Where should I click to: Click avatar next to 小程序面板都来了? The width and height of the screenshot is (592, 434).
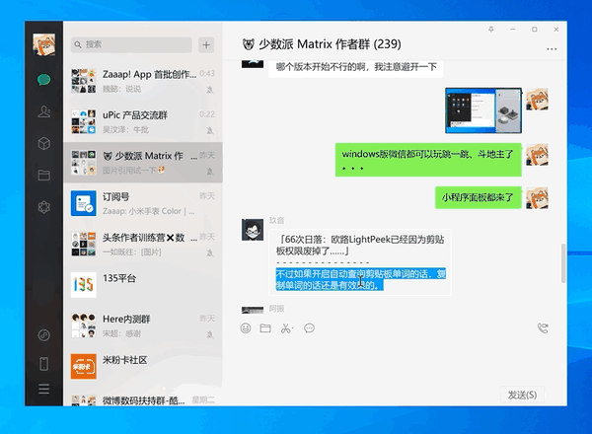point(537,197)
